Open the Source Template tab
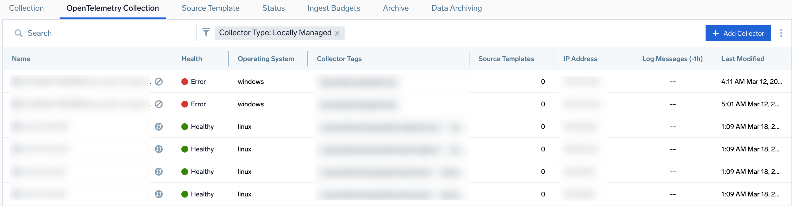The width and height of the screenshot is (792, 206). click(x=210, y=8)
